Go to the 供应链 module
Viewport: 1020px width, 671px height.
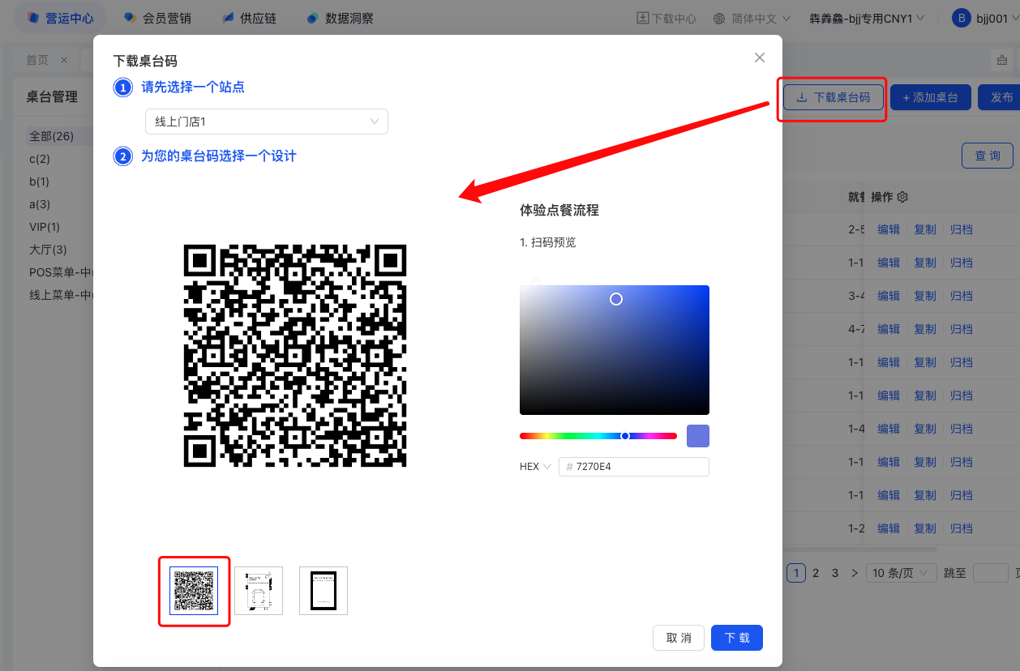point(249,18)
